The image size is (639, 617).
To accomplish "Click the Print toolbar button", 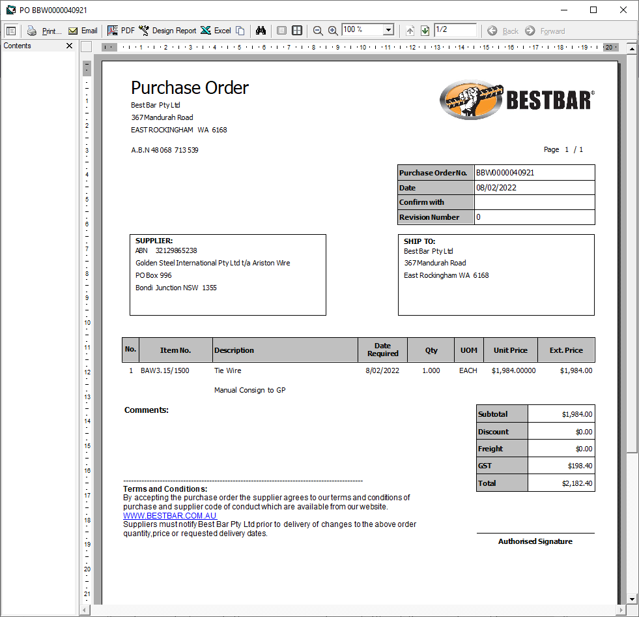I will click(x=44, y=31).
